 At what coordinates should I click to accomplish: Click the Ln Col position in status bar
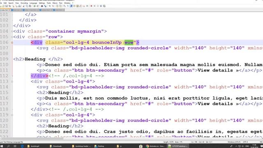tap(202, 142)
